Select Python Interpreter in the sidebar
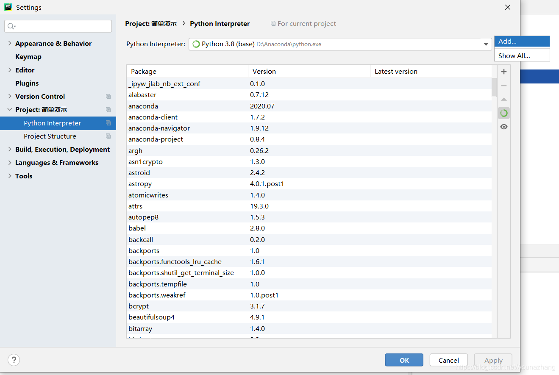This screenshot has width=559, height=375. (58, 123)
